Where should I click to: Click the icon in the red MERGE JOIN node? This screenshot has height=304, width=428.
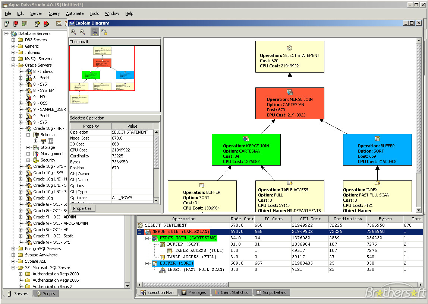tap(290, 92)
